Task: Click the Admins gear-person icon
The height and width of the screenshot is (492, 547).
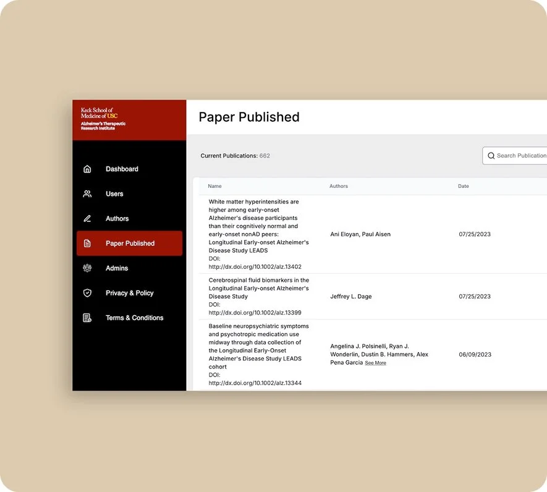Action: (87, 268)
